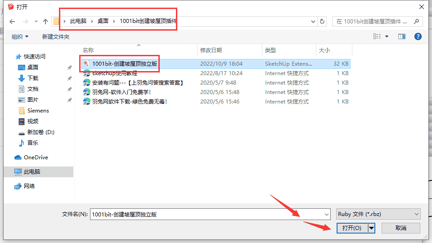This screenshot has height=243, width=432.
Task: Open 文档 in the sidebar
Action: [x=33, y=89]
